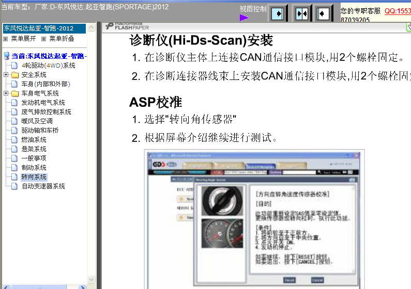Click the ASP校准 heading
The height and width of the screenshot is (289, 411).
point(156,102)
